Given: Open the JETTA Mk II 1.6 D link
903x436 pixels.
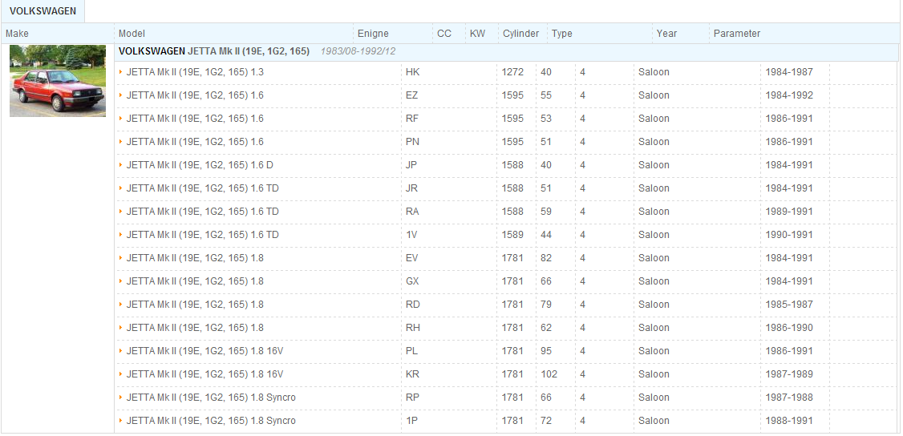Looking at the screenshot, I should 200,165.
